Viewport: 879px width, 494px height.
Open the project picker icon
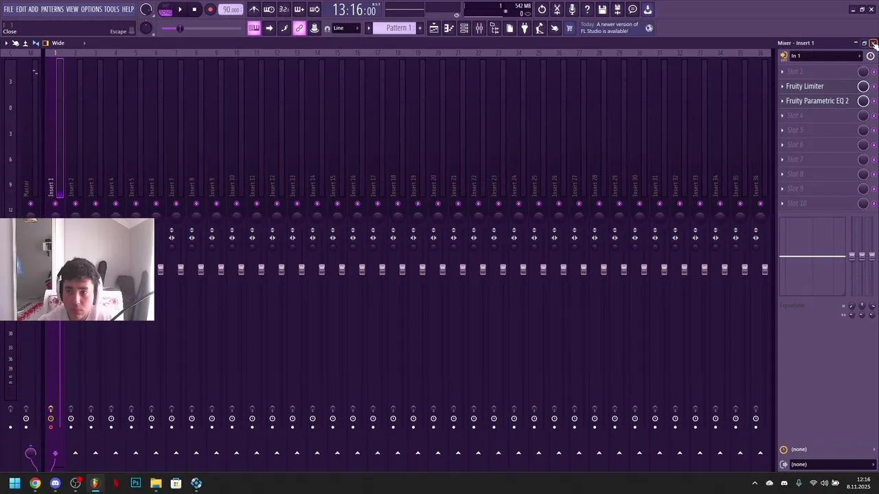click(x=510, y=28)
